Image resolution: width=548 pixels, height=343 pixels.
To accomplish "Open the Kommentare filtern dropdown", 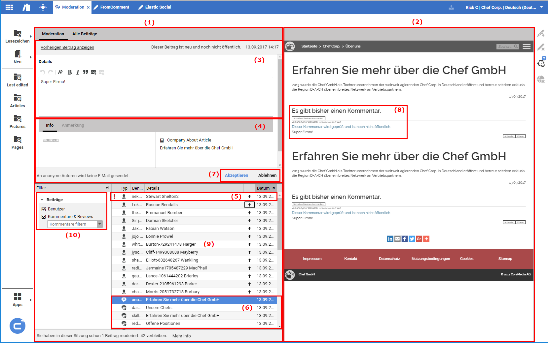I will click(100, 224).
